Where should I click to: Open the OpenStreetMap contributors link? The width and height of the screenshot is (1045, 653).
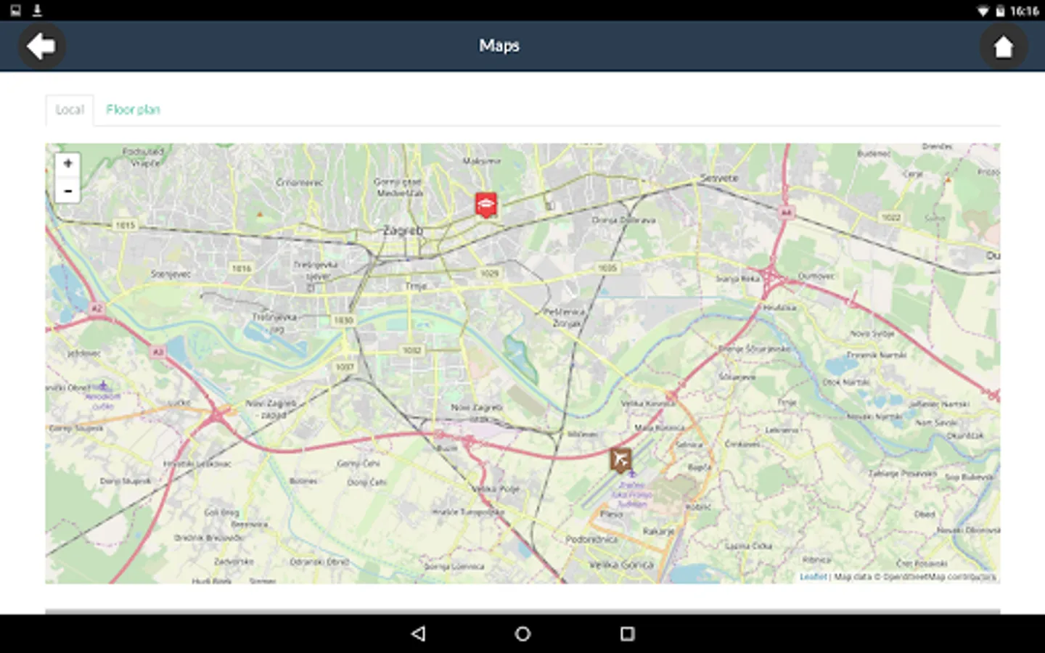click(x=939, y=577)
